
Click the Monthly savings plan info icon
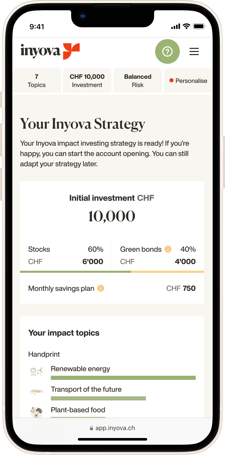coord(101,288)
